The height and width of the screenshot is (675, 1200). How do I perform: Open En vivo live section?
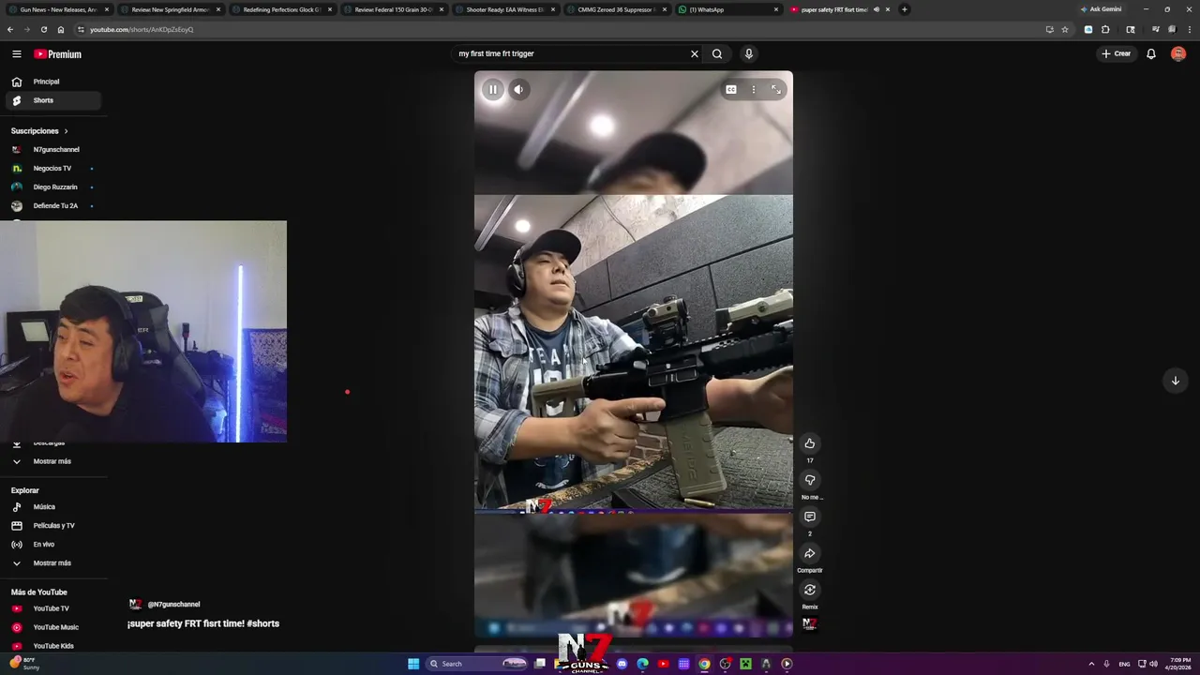click(53, 545)
